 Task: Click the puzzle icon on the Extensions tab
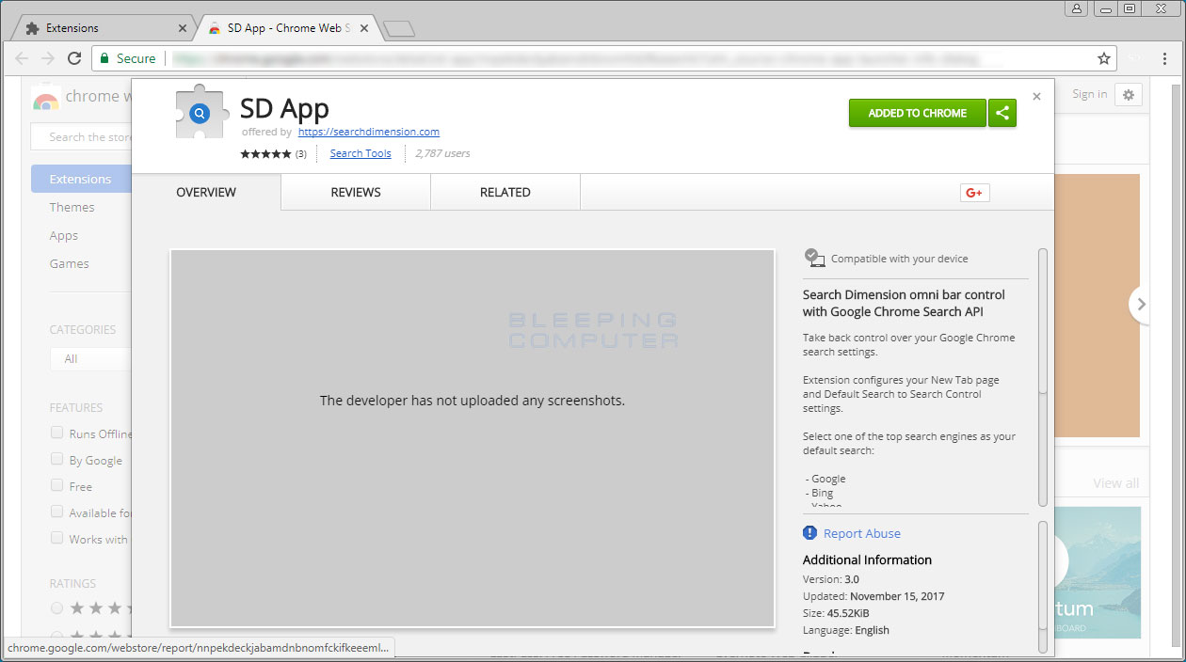coord(32,28)
